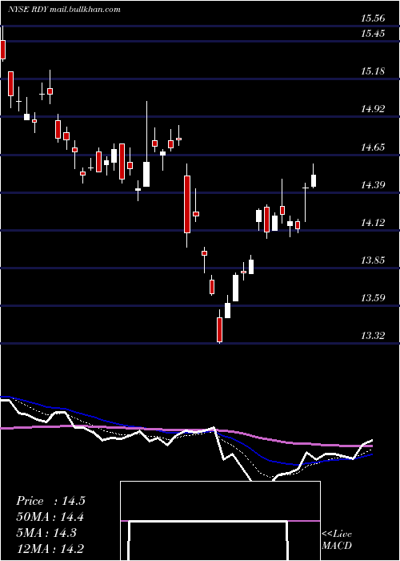
Task: Select the 15.56 price axis label
Action: point(373,19)
